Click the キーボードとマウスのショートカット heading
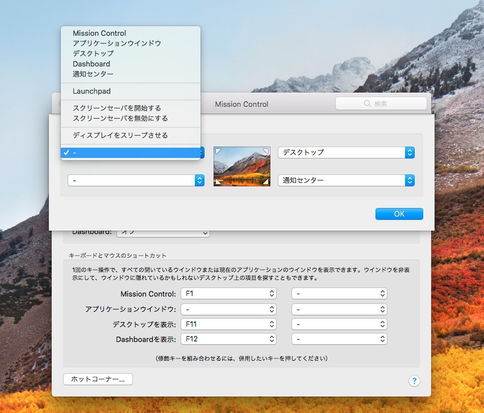484x413 pixels. [117, 256]
